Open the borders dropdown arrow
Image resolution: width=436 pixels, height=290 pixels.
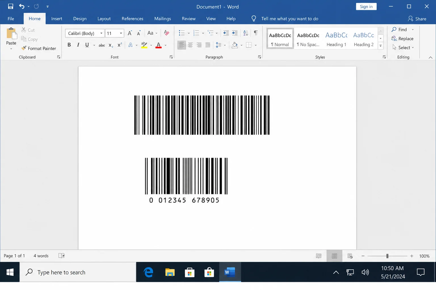256,45
